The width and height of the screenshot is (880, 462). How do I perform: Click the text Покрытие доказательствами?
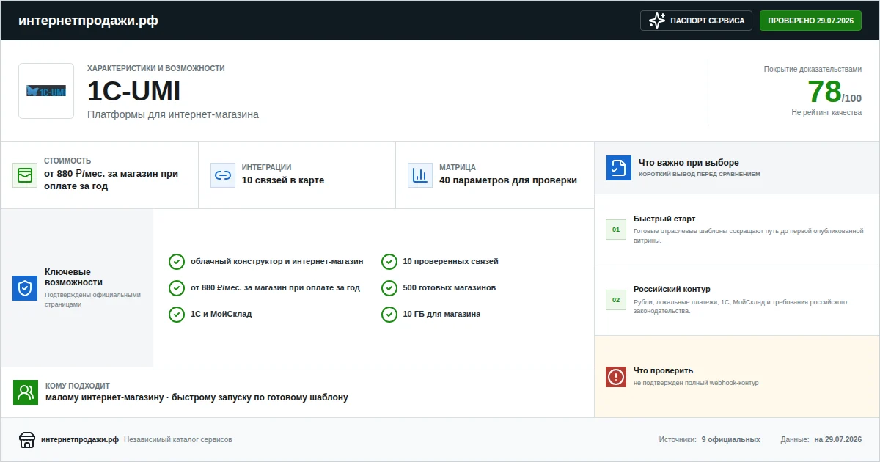[813, 70]
